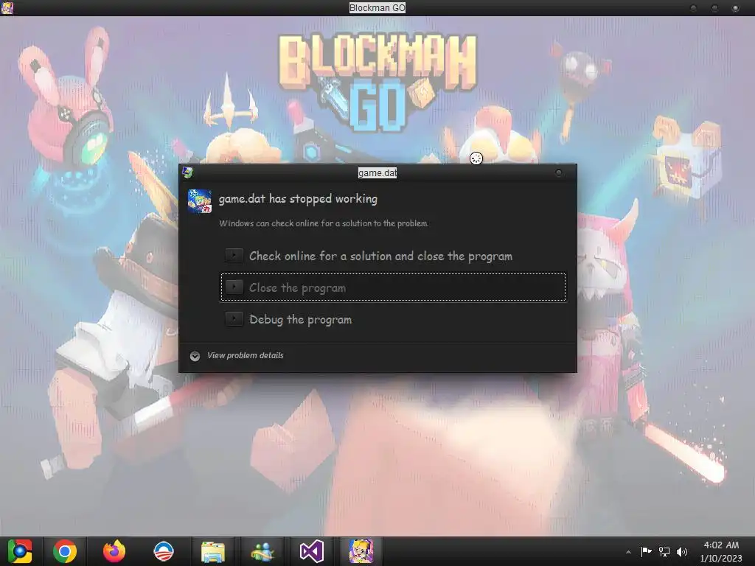Open network status tray icon
Viewport: 755px width, 566px height.
[x=664, y=551]
